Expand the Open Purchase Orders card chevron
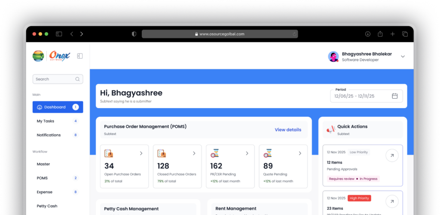 pyautogui.click(x=141, y=153)
